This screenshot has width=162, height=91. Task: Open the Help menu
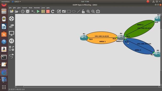48,8
